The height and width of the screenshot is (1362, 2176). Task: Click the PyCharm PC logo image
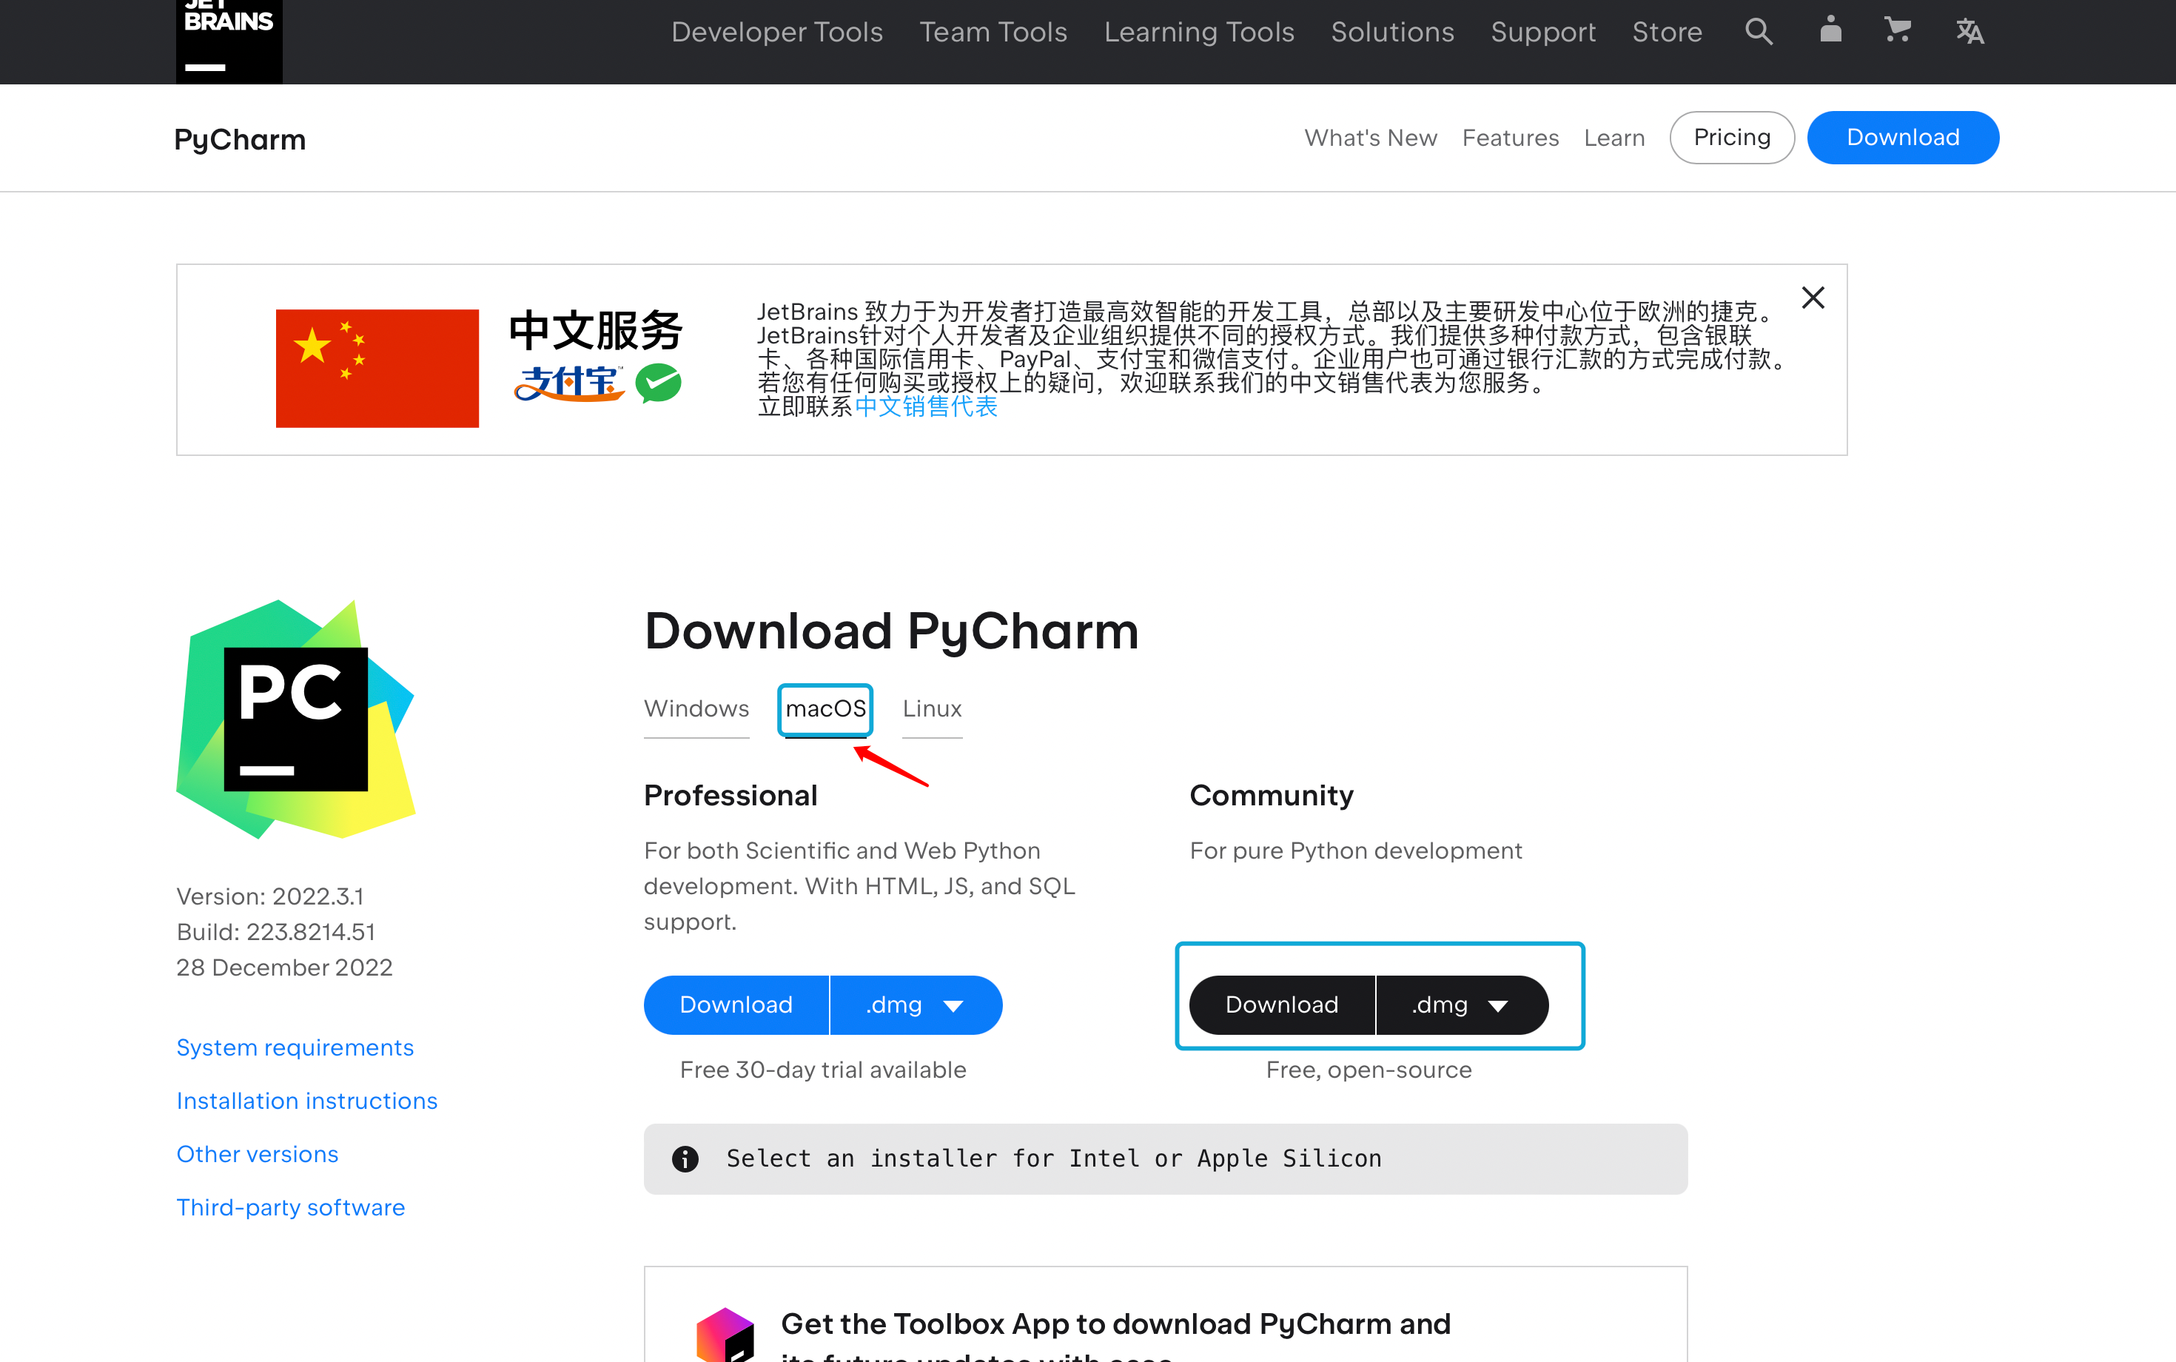tap(295, 719)
